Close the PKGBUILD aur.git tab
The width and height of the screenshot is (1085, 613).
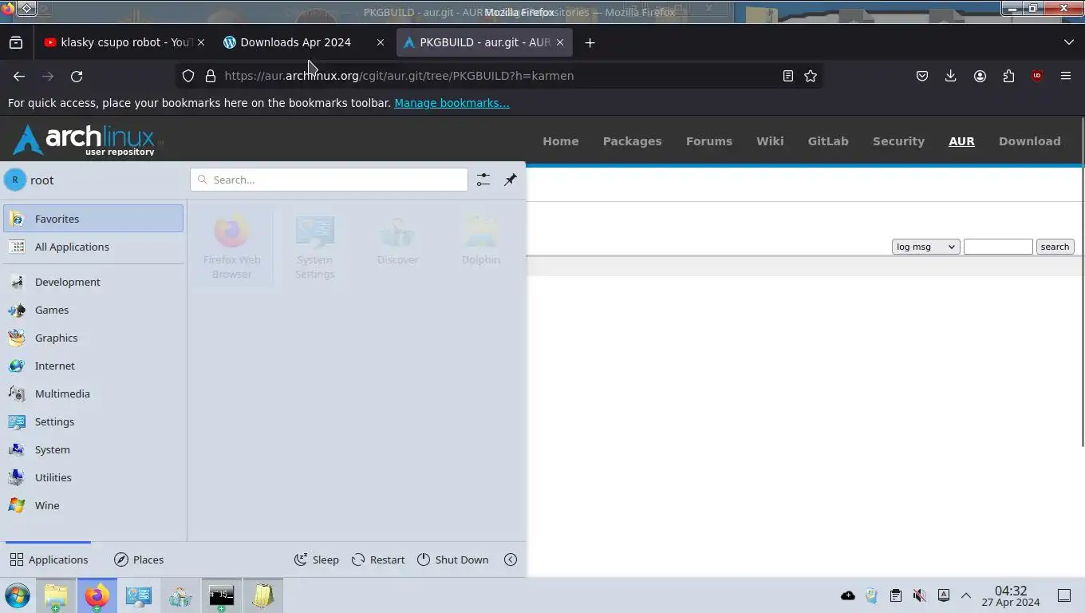point(560,42)
